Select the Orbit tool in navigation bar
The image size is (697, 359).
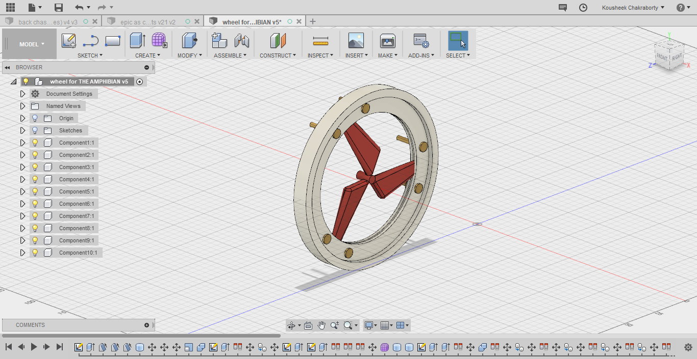[x=292, y=325]
